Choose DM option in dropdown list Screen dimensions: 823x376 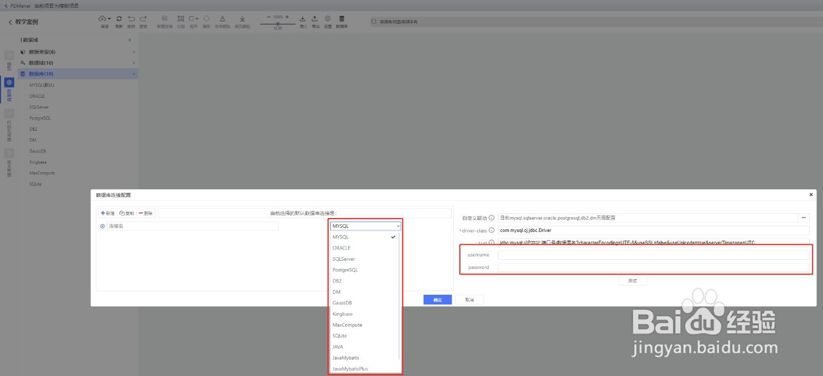364,292
